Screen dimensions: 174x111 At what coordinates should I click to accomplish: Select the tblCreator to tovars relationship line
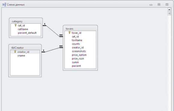(52, 50)
